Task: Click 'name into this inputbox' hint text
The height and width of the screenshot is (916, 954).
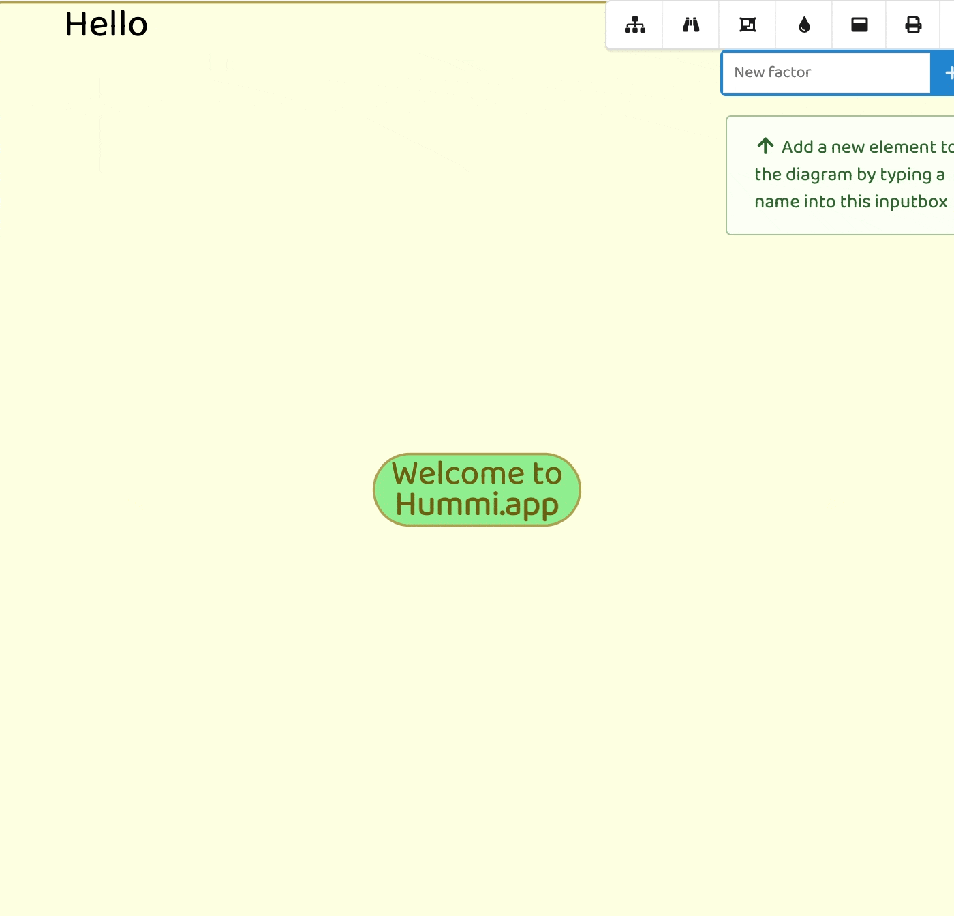Action: click(x=850, y=202)
